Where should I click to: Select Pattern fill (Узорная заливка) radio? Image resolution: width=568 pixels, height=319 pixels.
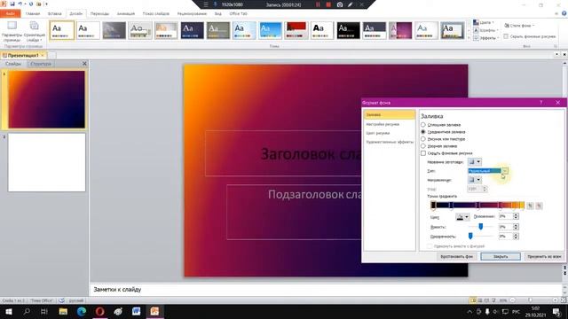point(423,146)
